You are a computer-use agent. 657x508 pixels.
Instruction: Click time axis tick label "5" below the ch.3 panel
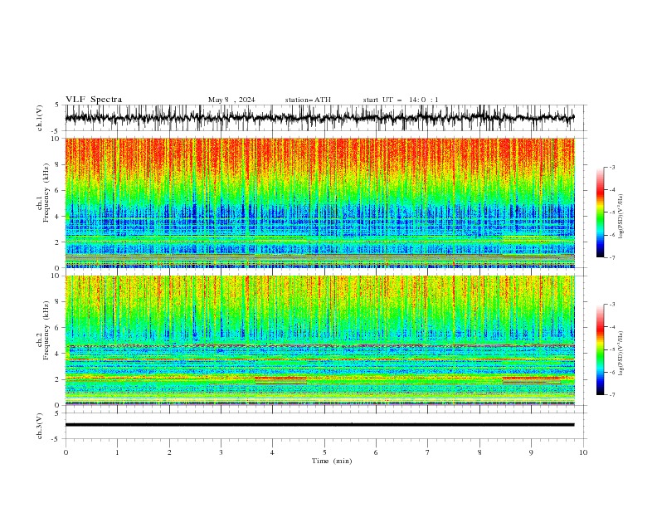point(324,452)
